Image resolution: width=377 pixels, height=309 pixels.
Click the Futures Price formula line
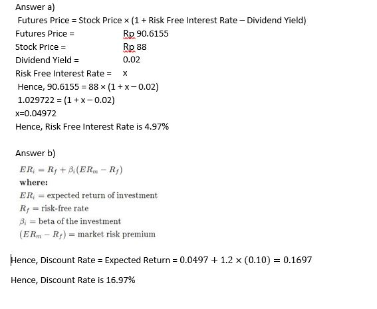[162, 20]
